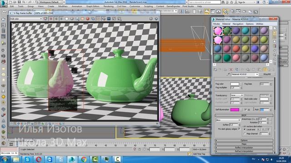Click Select by Material icon
The width and height of the screenshot is (291, 163).
point(275,59)
